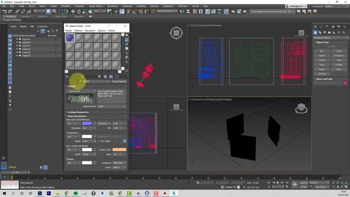
Task: Collapse Object Type rollout
Action: pyautogui.click(x=322, y=42)
